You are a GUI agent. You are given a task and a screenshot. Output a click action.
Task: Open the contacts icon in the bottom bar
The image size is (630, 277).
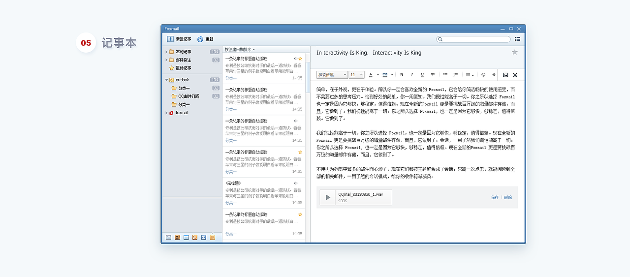tap(177, 237)
